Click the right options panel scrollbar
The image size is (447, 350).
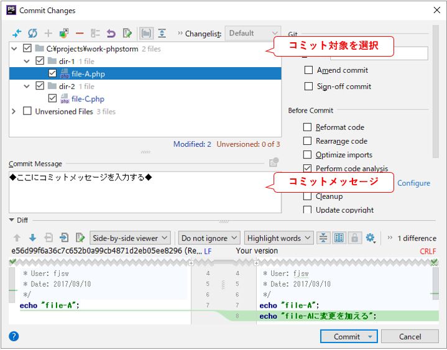[435, 91]
